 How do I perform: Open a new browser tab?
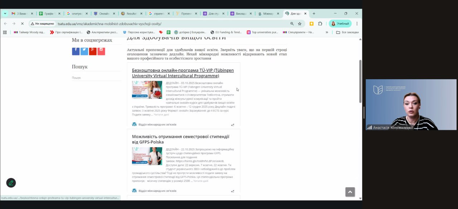tap(314, 14)
